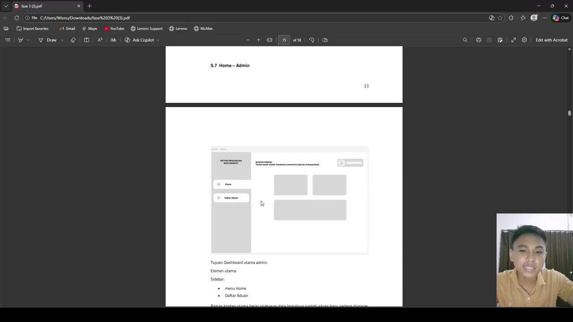Click the text "Sidebar:"
This screenshot has width=573, height=322.
pos(217,279)
